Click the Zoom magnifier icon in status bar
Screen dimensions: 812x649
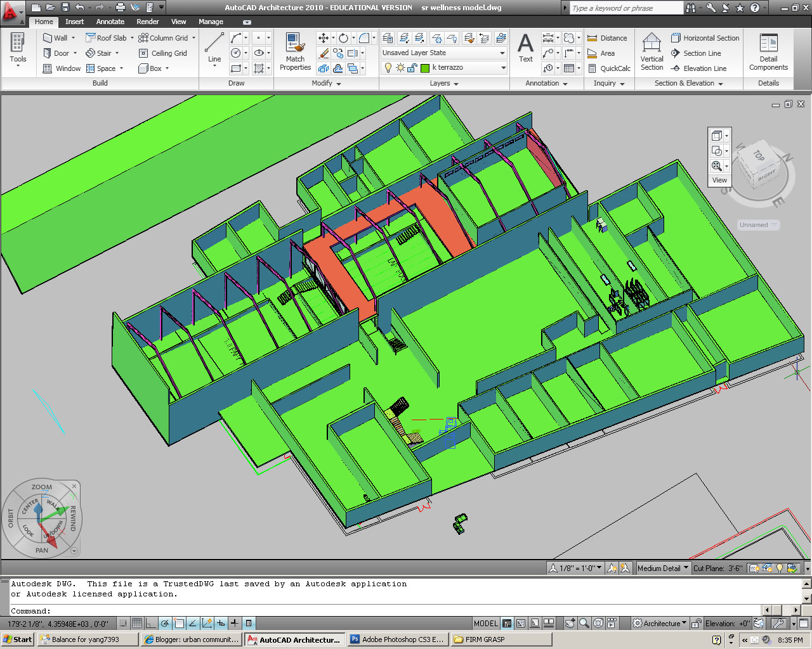point(584,623)
